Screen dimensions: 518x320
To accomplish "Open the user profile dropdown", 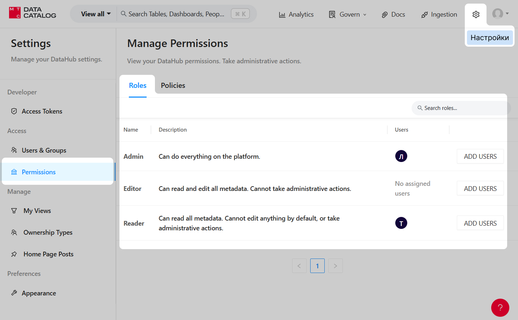I will [500, 14].
